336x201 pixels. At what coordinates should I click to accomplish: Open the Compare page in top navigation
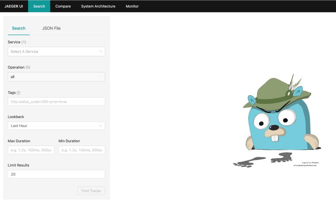click(x=63, y=6)
